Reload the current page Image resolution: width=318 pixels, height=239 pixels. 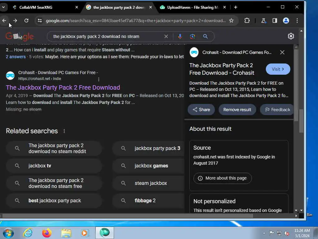tap(26, 21)
